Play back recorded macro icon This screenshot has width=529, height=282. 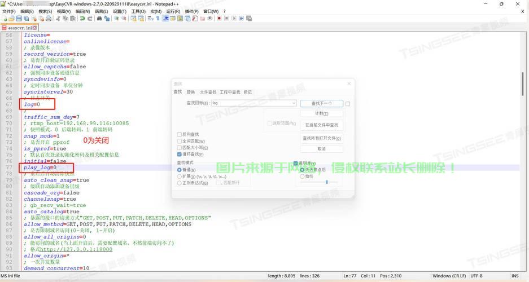pos(234,19)
